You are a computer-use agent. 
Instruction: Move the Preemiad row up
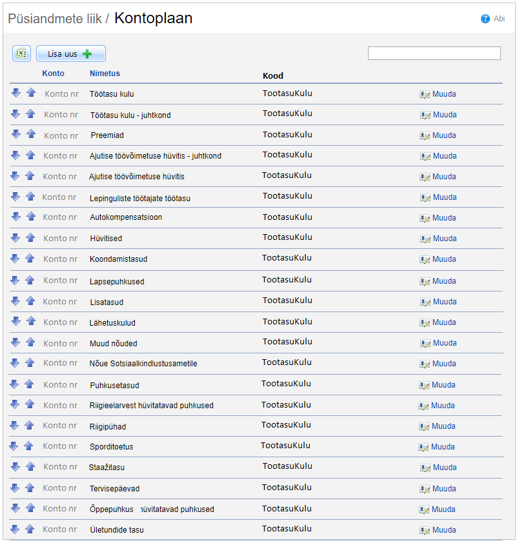click(x=30, y=134)
